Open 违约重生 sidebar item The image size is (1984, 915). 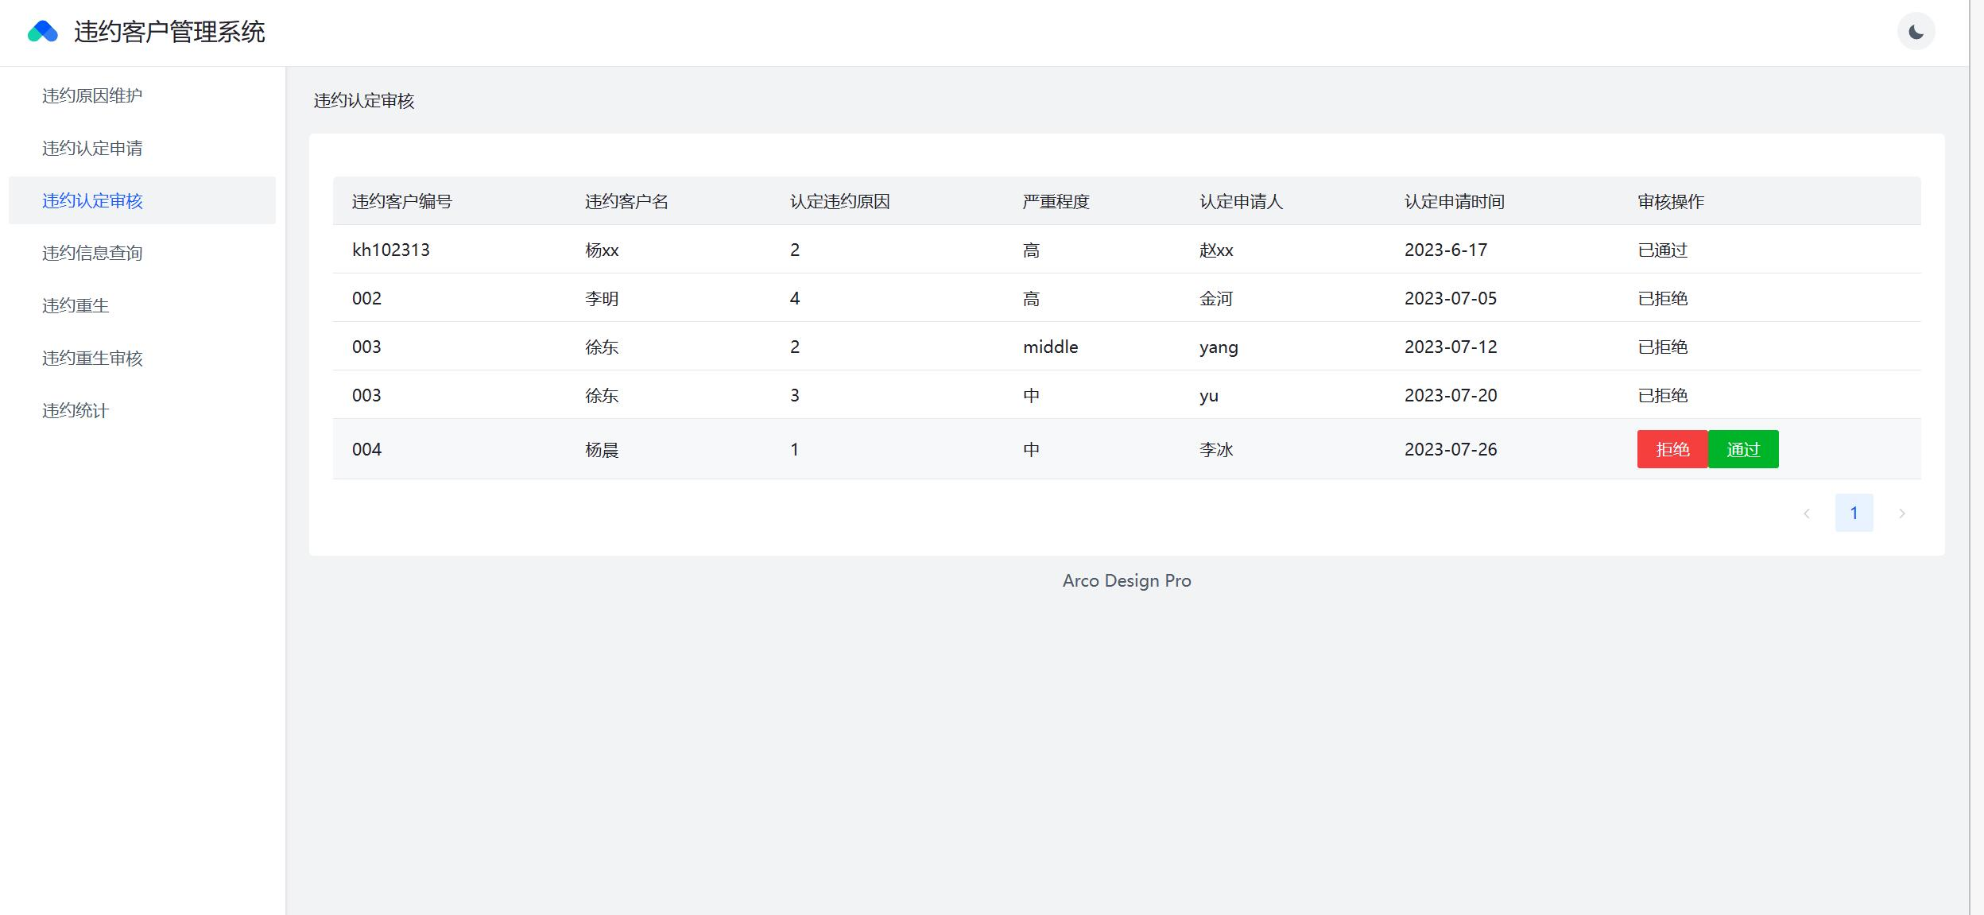point(76,305)
